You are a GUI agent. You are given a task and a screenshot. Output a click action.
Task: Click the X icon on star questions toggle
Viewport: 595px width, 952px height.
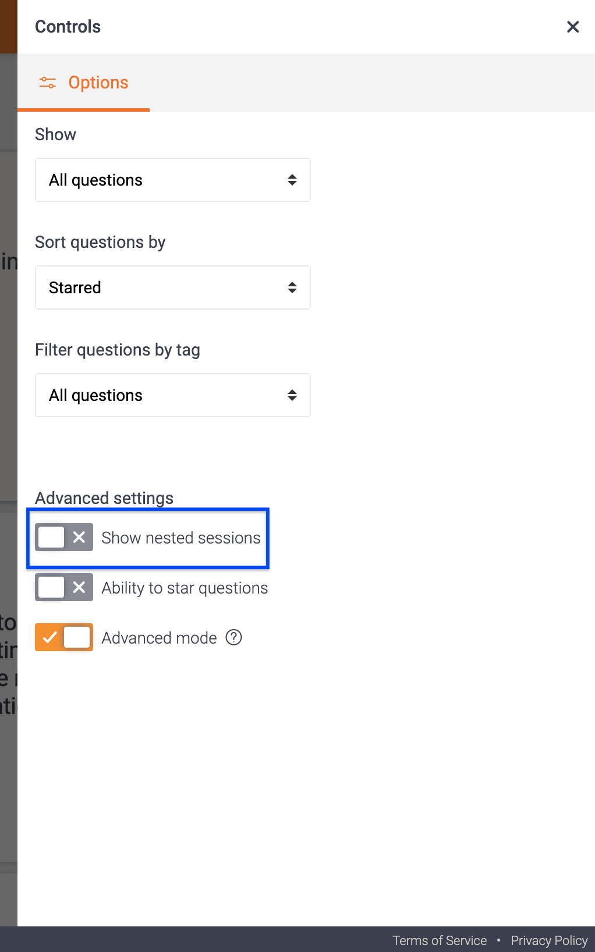click(x=79, y=587)
